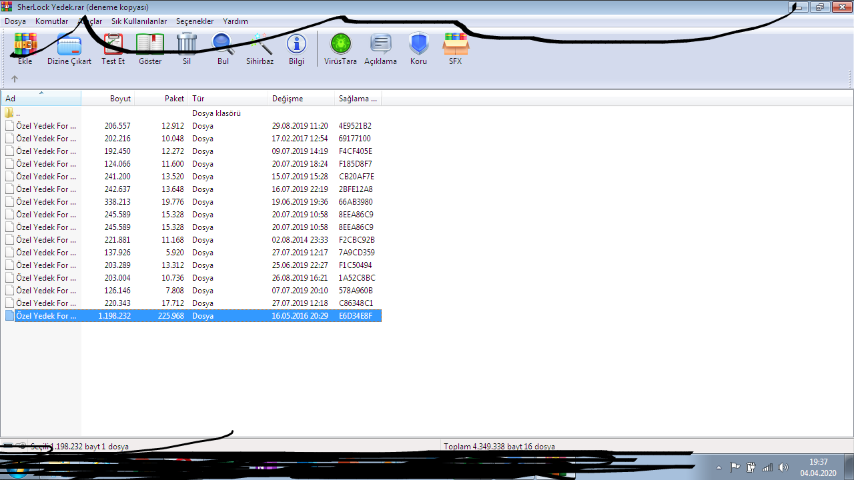Click the 'Dosya klasörü' type cell
The width and height of the screenshot is (854, 480).
216,113
